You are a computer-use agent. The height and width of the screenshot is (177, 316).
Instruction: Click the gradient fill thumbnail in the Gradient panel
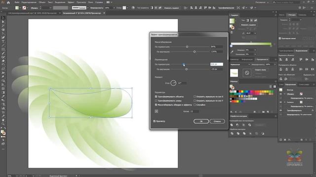[x=232, y=21]
